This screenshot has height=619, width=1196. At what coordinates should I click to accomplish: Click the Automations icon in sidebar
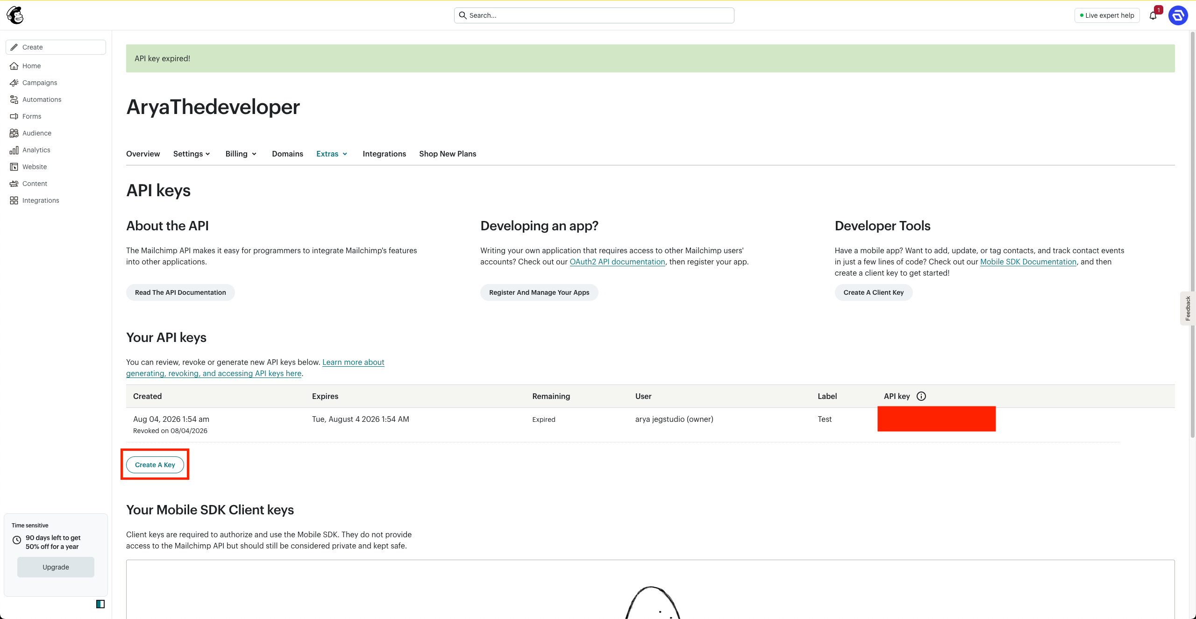(x=14, y=100)
